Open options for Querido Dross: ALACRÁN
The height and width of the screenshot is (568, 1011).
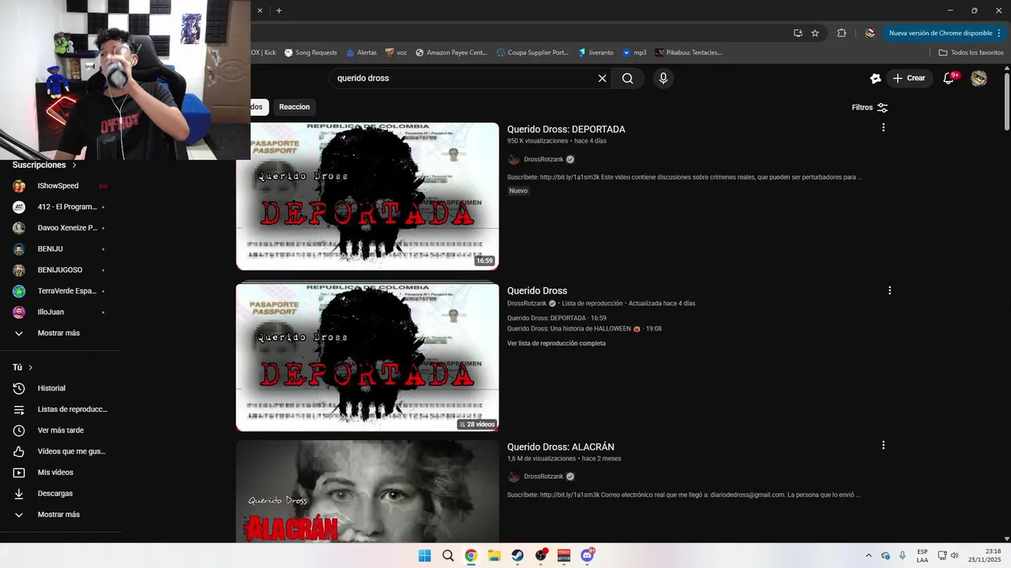coord(883,445)
